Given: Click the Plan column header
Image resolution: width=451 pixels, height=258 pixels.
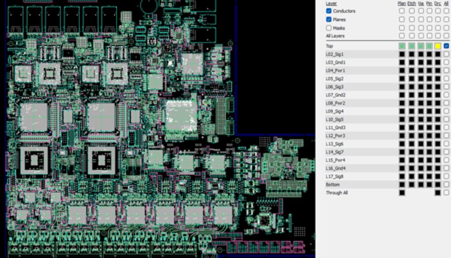Looking at the screenshot, I should 402,4.
